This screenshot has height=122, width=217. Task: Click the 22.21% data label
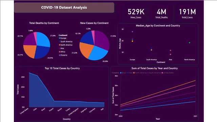[x=20, y=55]
